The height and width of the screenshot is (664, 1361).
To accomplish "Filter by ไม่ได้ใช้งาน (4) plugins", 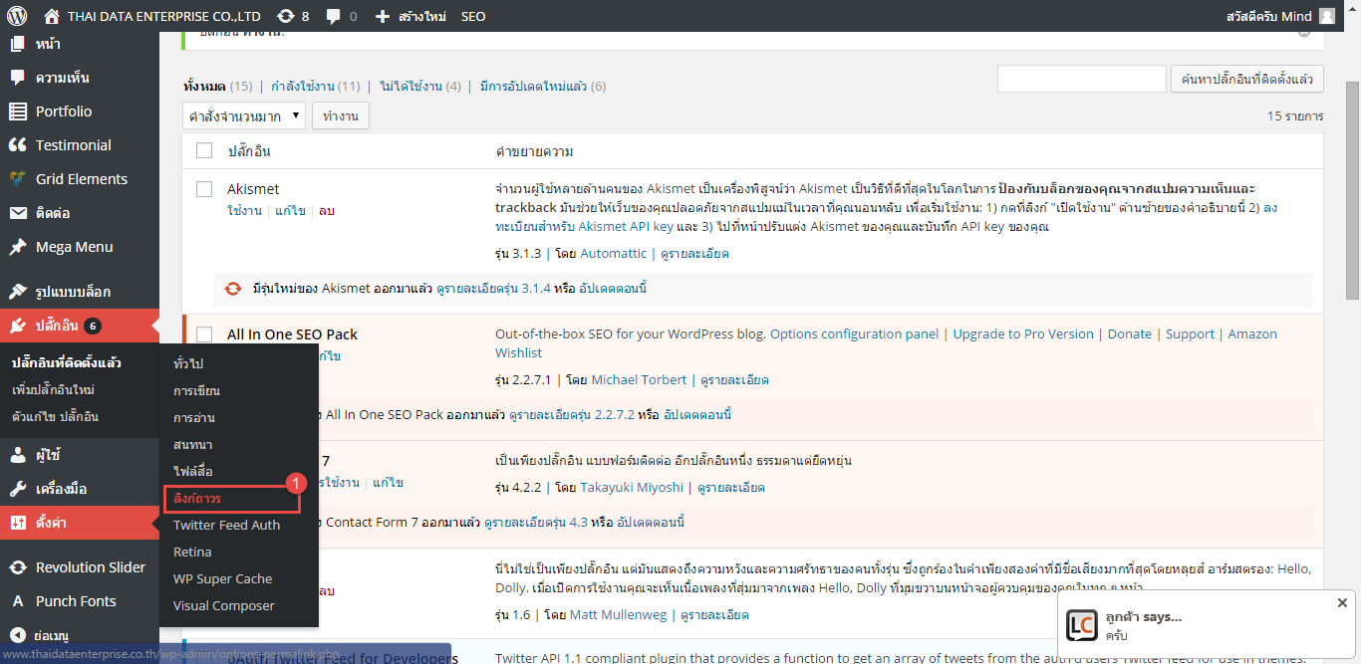I will point(420,87).
